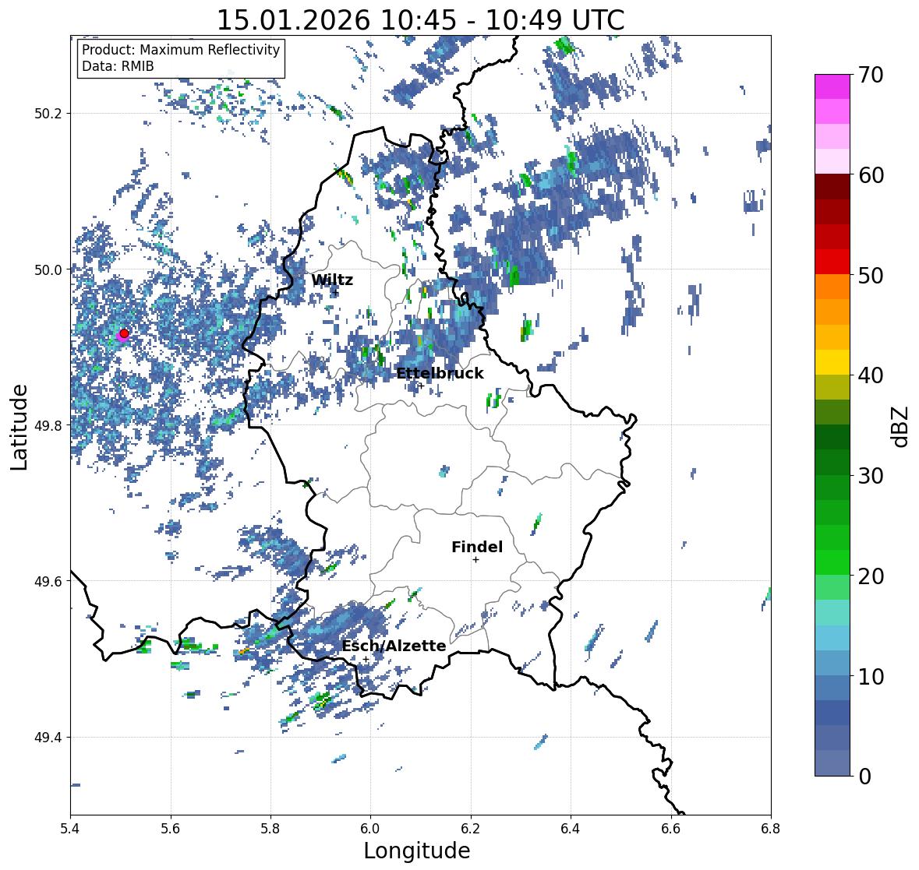Click the magenta top segment of the colorbar

[832, 86]
